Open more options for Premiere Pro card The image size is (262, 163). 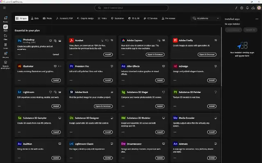click(x=71, y=80)
